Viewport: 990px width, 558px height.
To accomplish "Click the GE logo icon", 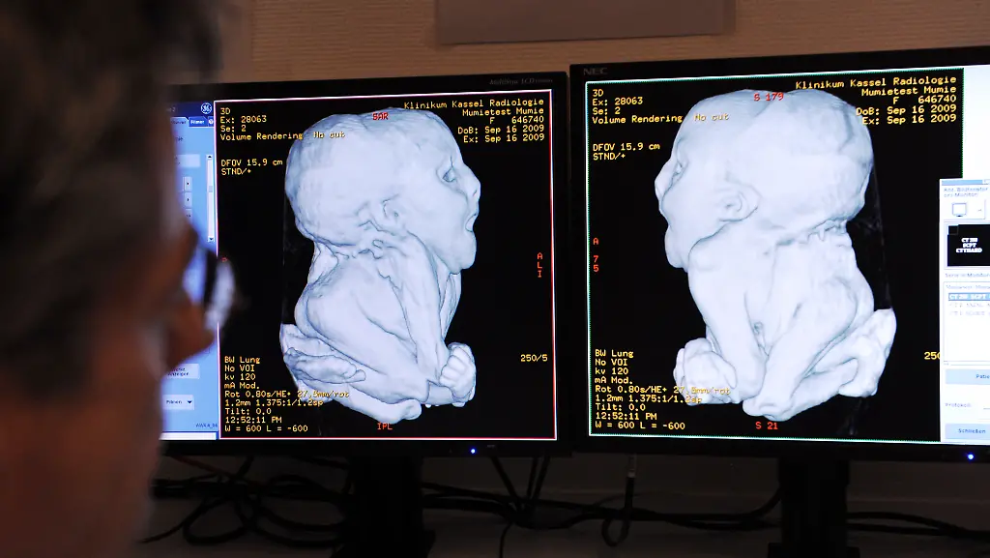I will coord(205,106).
